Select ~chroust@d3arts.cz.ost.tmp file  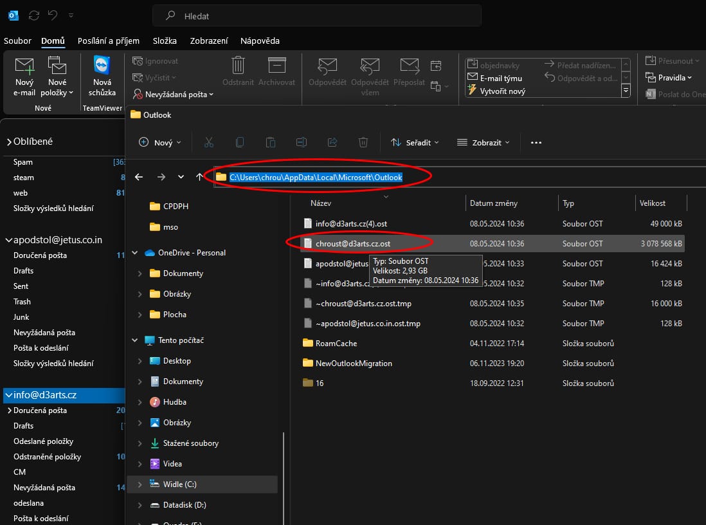492,303
